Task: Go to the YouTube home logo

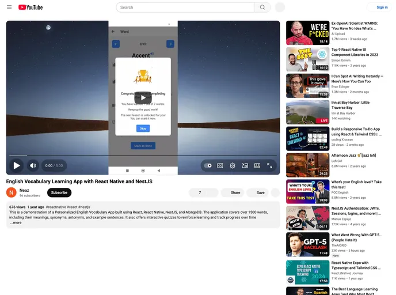Action: (31, 7)
